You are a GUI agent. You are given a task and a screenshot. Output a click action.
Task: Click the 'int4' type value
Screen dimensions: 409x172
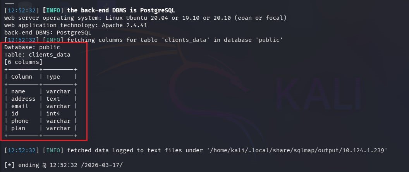coord(53,114)
